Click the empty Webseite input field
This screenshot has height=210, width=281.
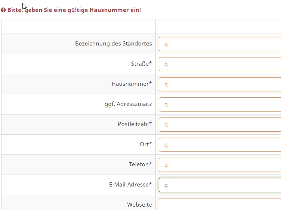tap(220, 204)
